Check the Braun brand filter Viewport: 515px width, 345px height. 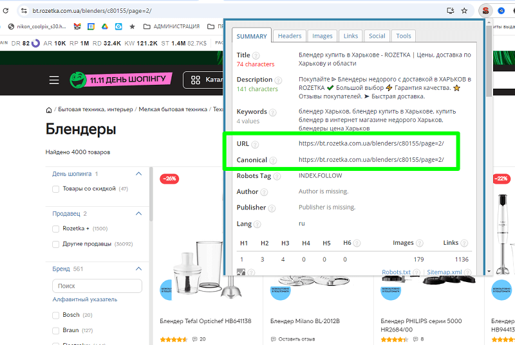56,331
